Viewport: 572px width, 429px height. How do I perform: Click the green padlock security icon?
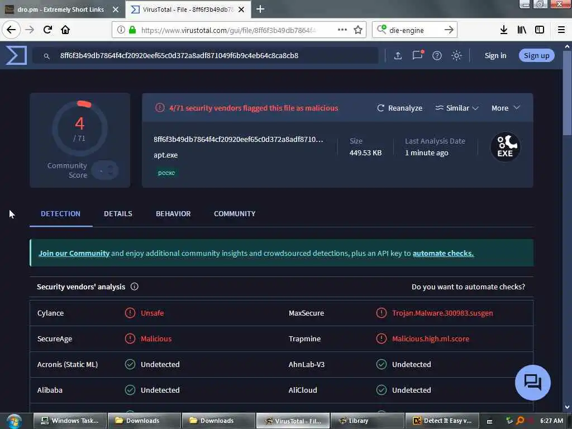[132, 30]
